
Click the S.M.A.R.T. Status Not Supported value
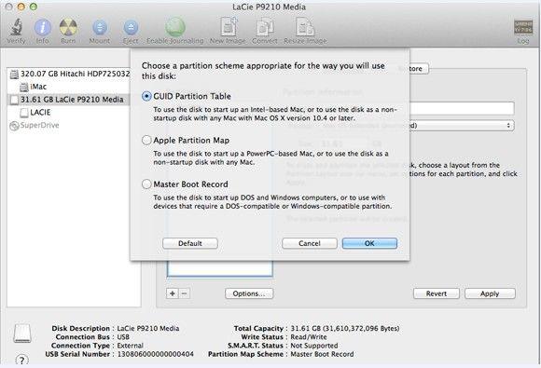314,346
